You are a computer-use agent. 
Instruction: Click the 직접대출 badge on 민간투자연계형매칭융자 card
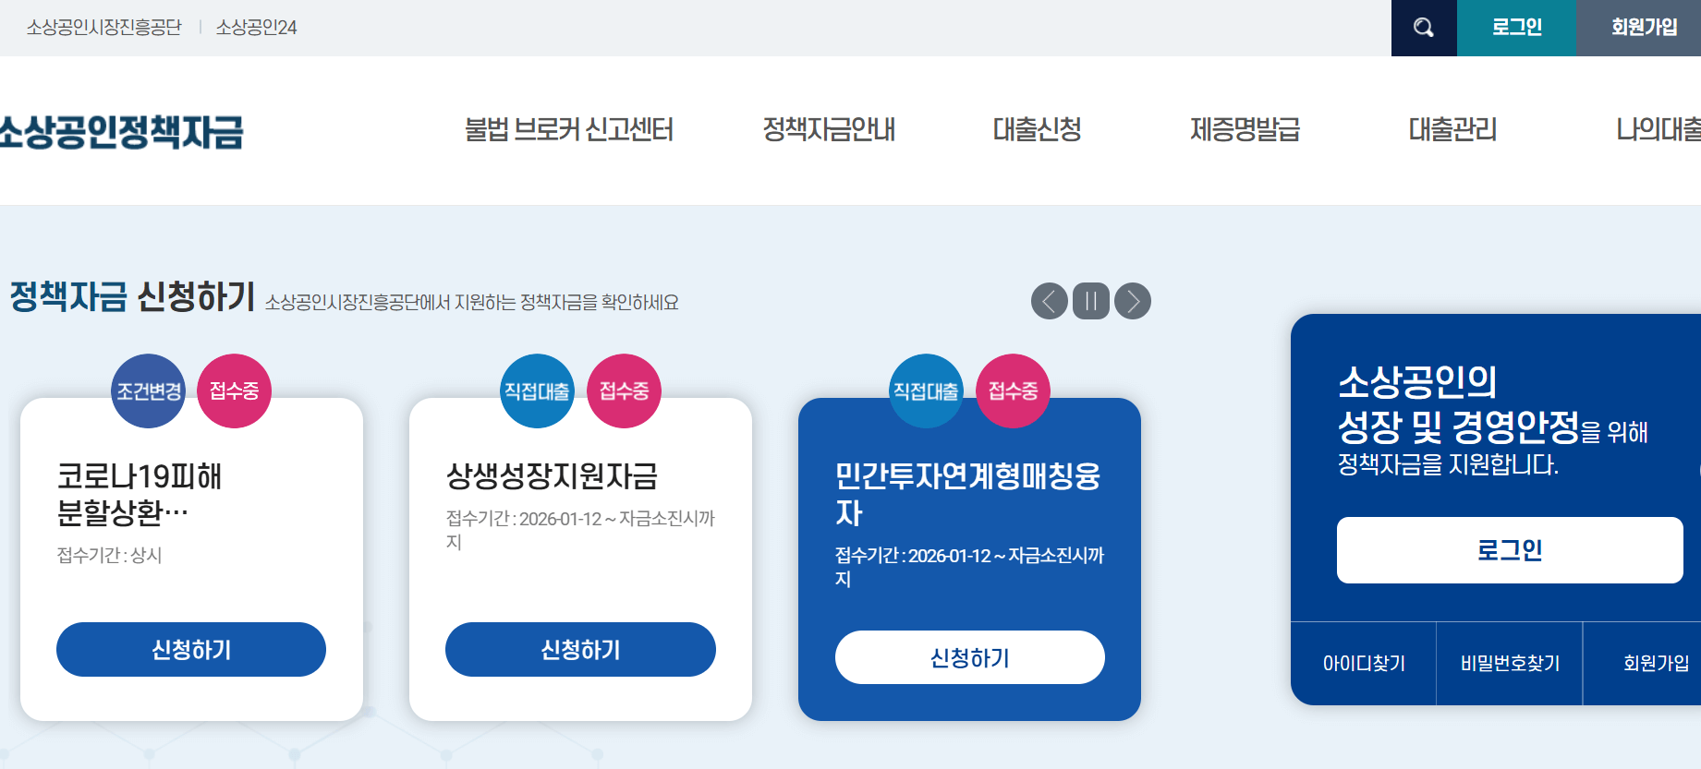[x=926, y=391]
